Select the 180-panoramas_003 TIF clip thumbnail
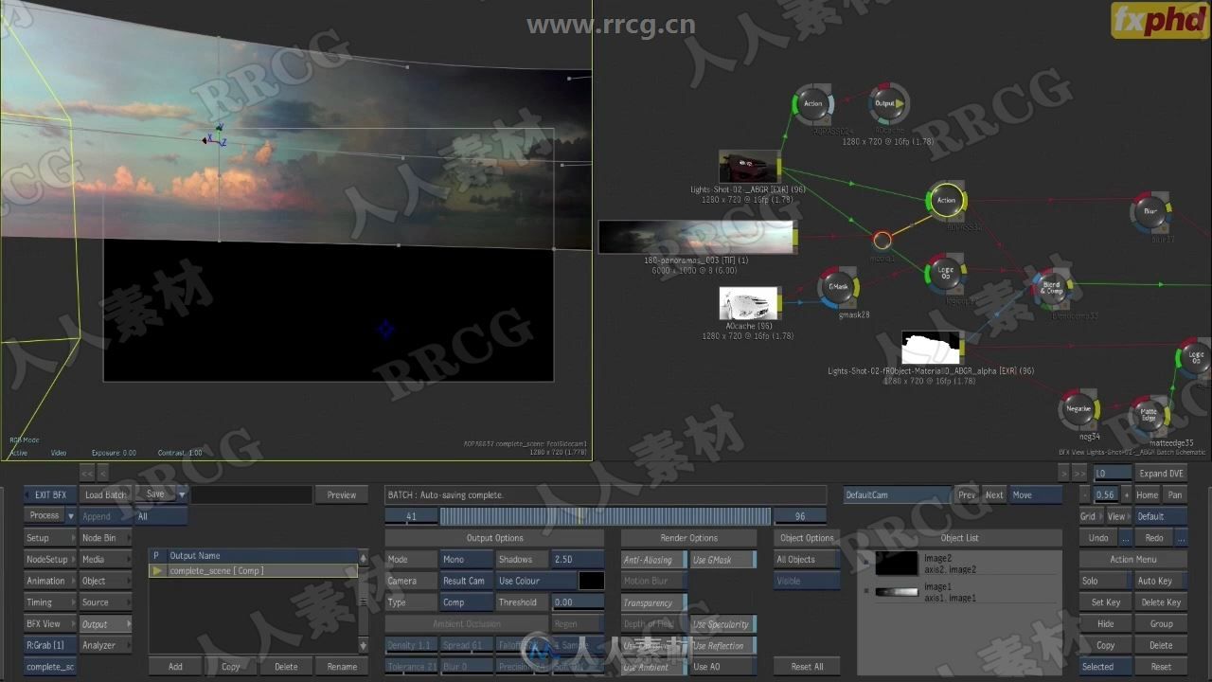The image size is (1212, 682). [696, 237]
